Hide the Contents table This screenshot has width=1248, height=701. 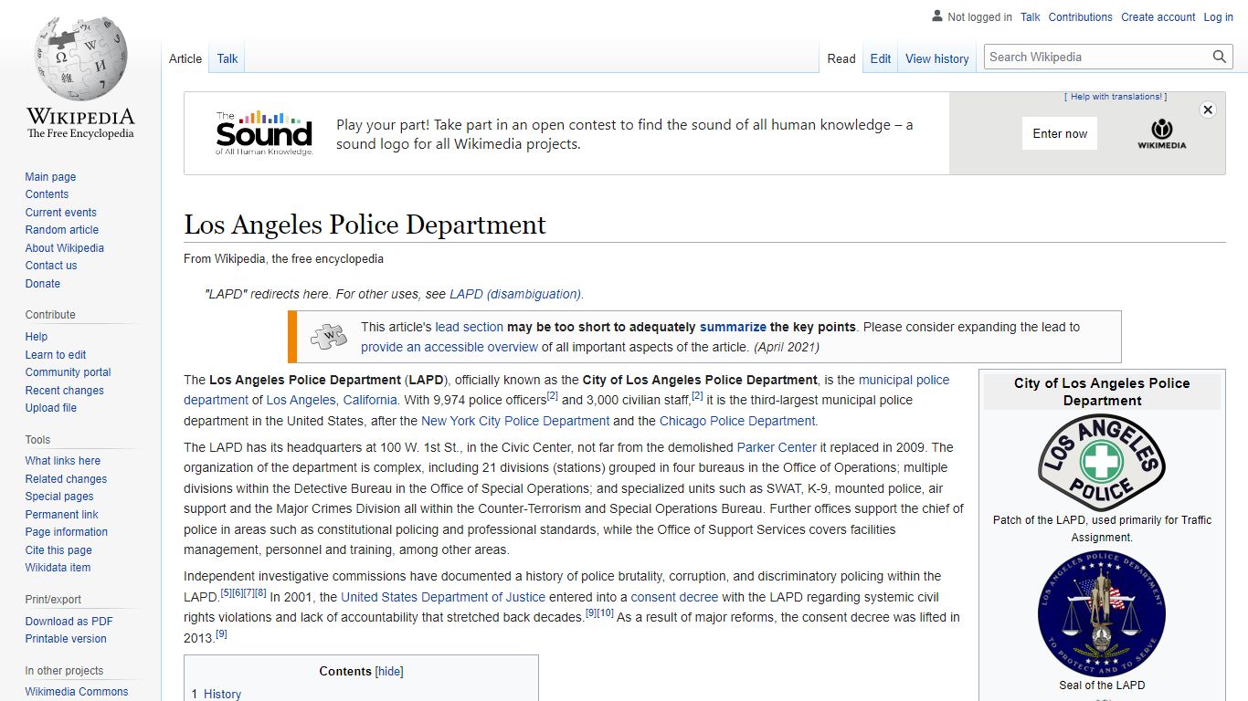coord(389,671)
